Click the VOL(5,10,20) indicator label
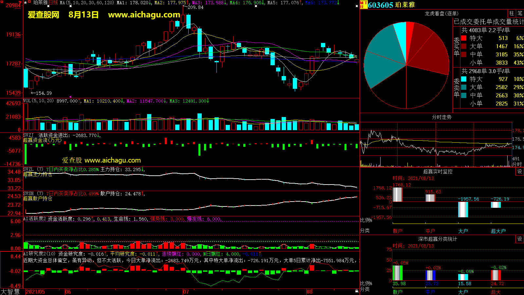 click(x=38, y=101)
